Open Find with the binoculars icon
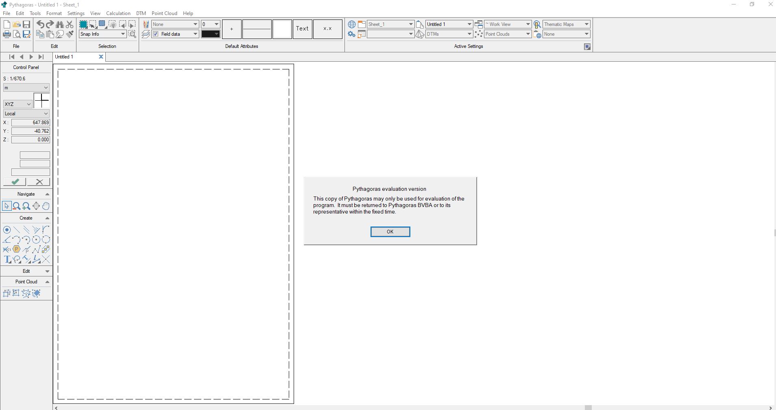The width and height of the screenshot is (776, 410). [60, 25]
